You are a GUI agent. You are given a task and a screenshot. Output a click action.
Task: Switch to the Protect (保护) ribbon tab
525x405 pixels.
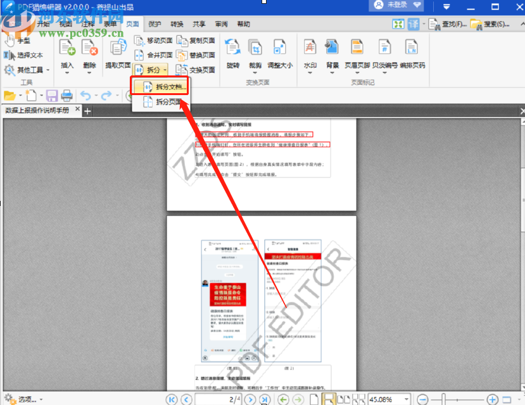pos(155,24)
